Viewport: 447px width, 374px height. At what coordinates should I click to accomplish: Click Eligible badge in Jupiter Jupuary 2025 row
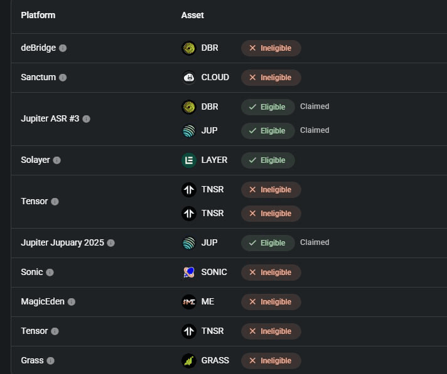click(x=267, y=243)
